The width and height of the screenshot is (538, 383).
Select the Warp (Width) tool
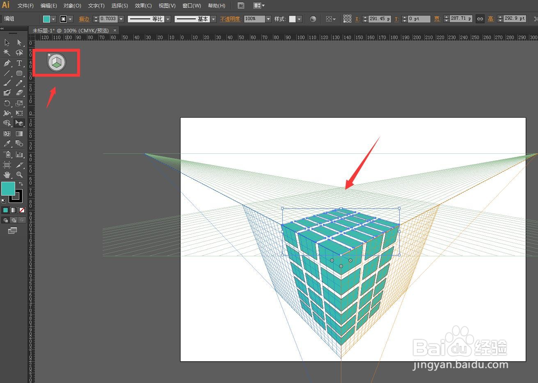click(7, 113)
